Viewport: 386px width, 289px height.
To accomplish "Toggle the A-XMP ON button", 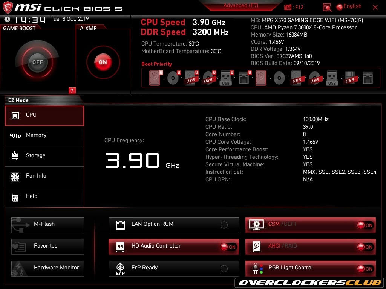I will [x=103, y=62].
